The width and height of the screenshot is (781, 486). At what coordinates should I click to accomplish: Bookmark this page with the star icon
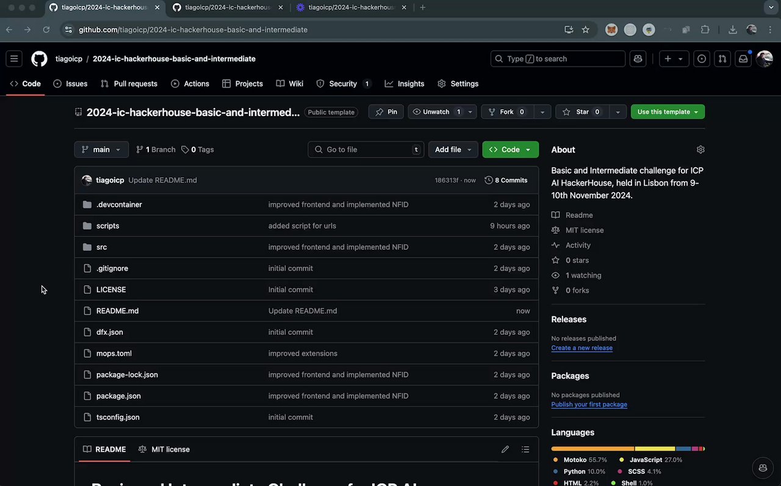coord(586,29)
